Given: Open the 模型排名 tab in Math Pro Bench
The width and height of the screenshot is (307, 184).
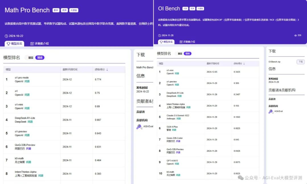Looking at the screenshot, I should (14, 44).
